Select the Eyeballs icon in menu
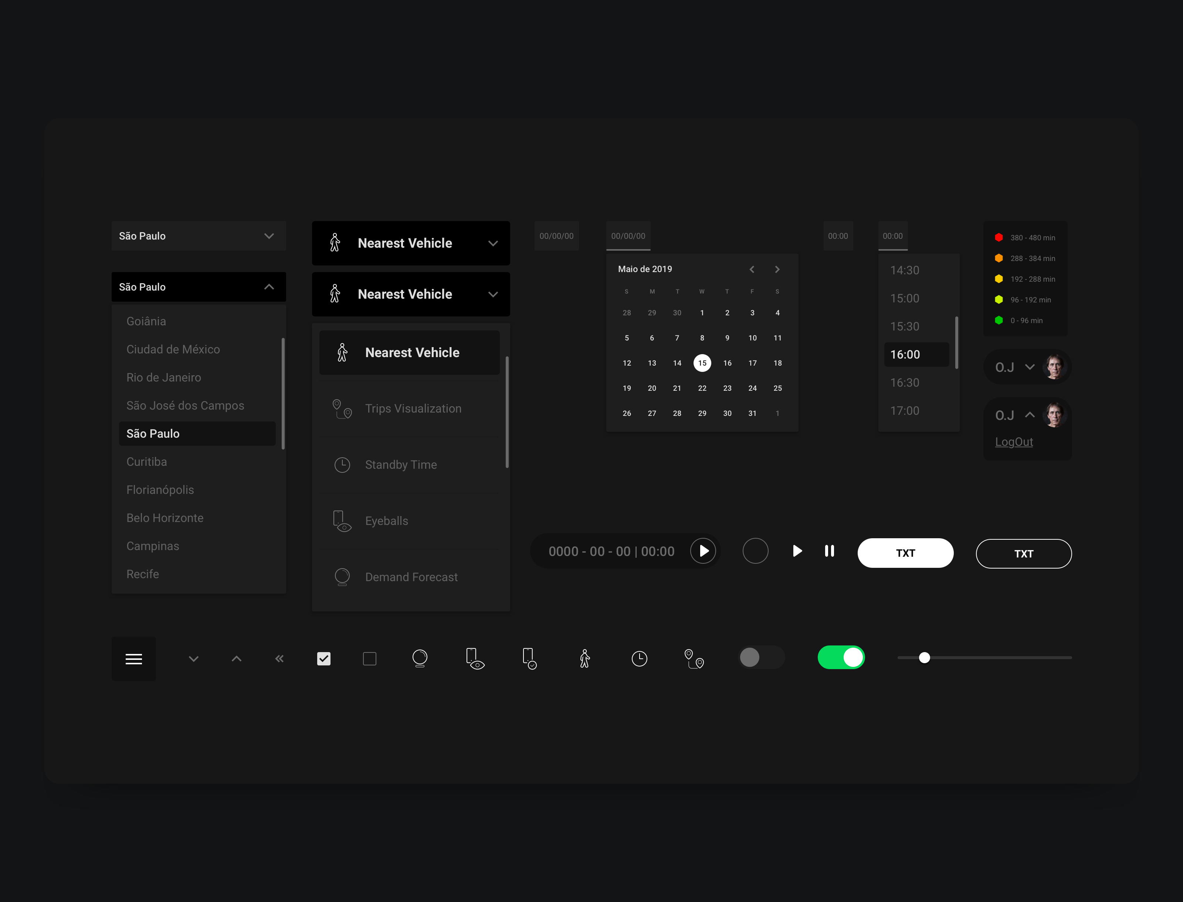 pyautogui.click(x=342, y=520)
